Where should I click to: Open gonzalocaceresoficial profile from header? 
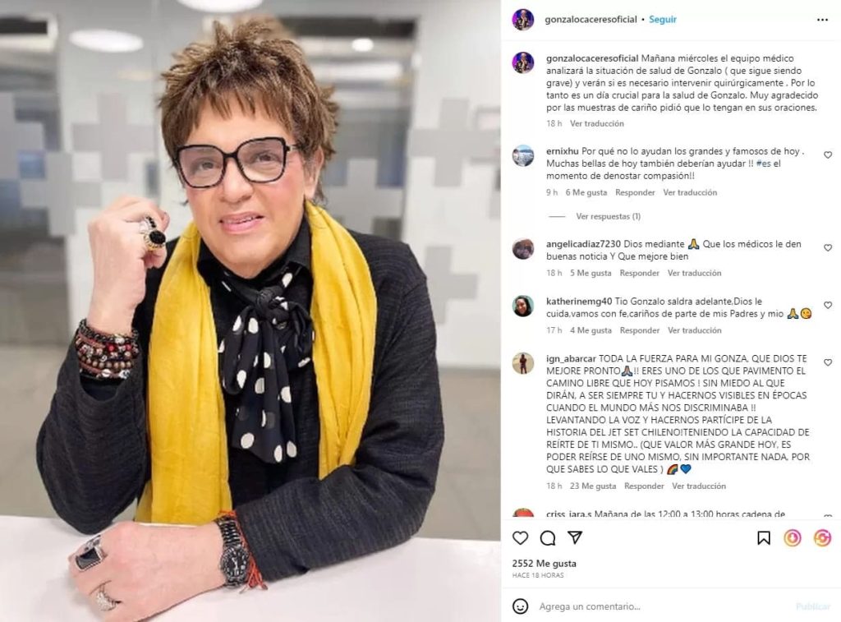pyautogui.click(x=591, y=20)
